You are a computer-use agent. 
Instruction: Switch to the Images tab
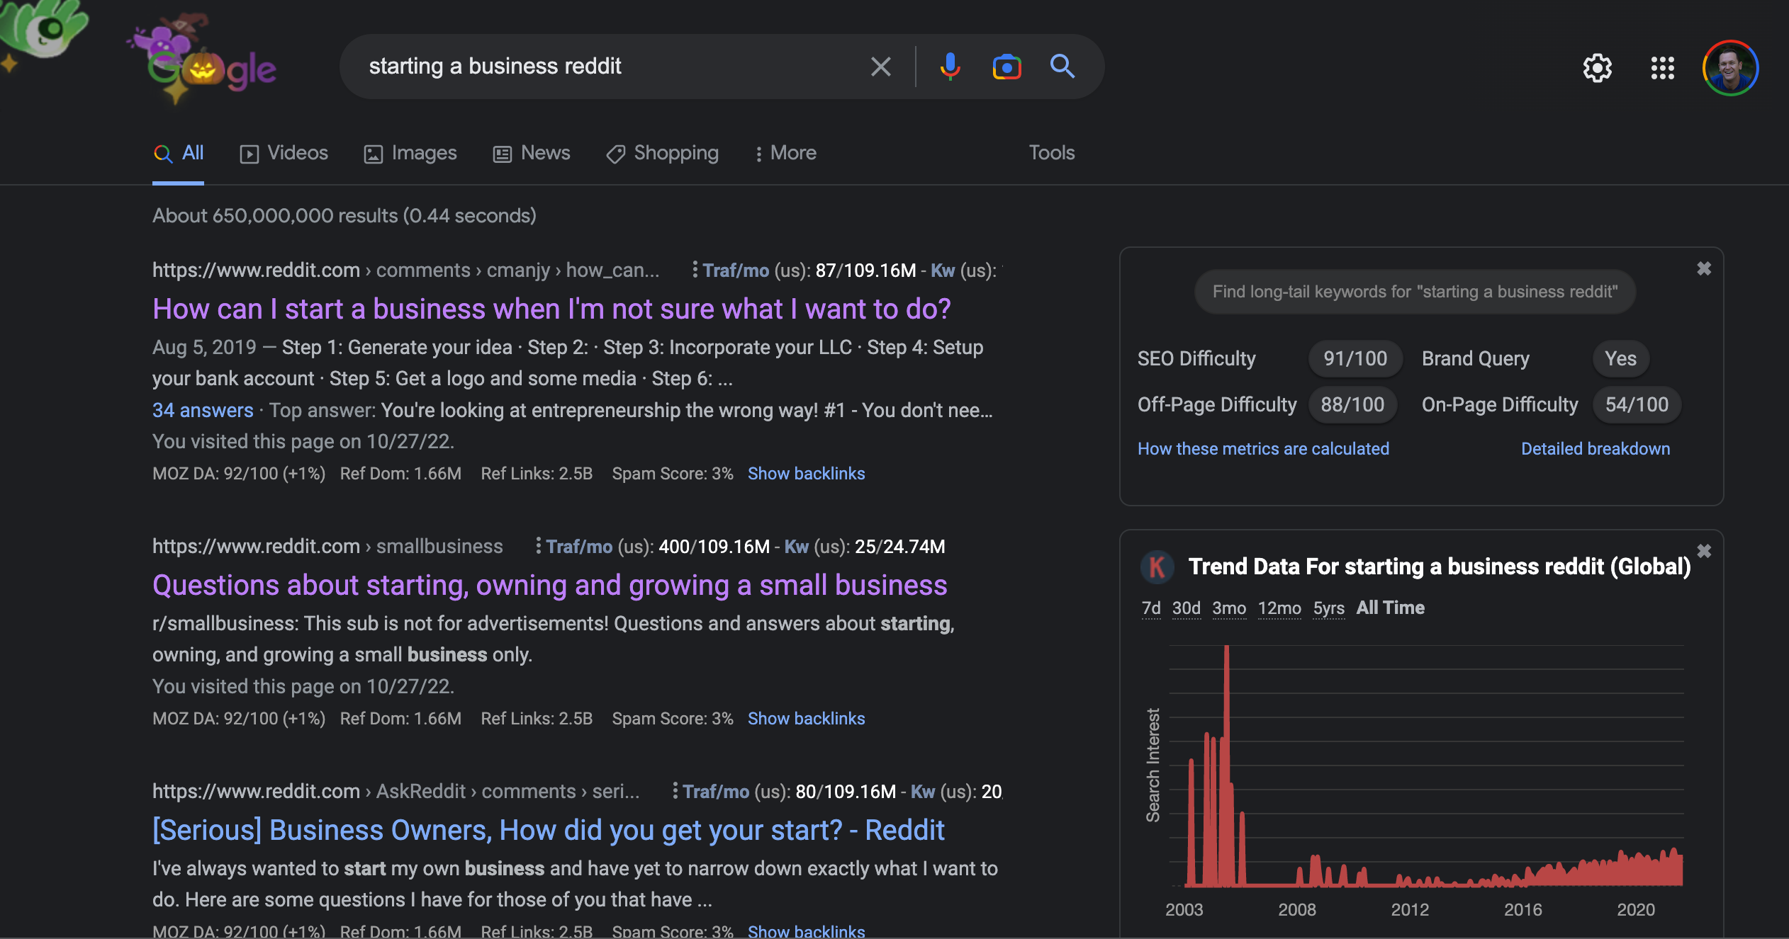click(x=410, y=153)
